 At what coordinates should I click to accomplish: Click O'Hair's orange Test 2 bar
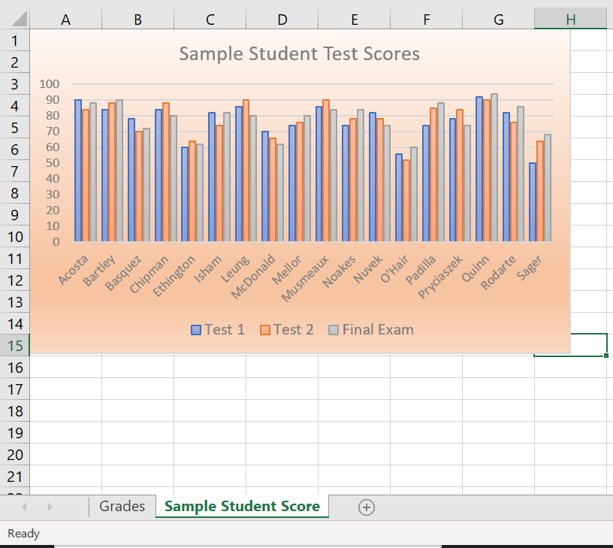pos(406,201)
